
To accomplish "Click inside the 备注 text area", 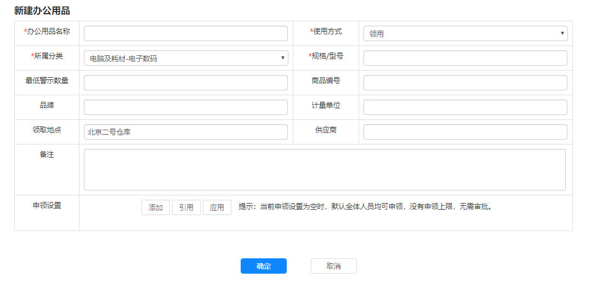I will point(325,170).
